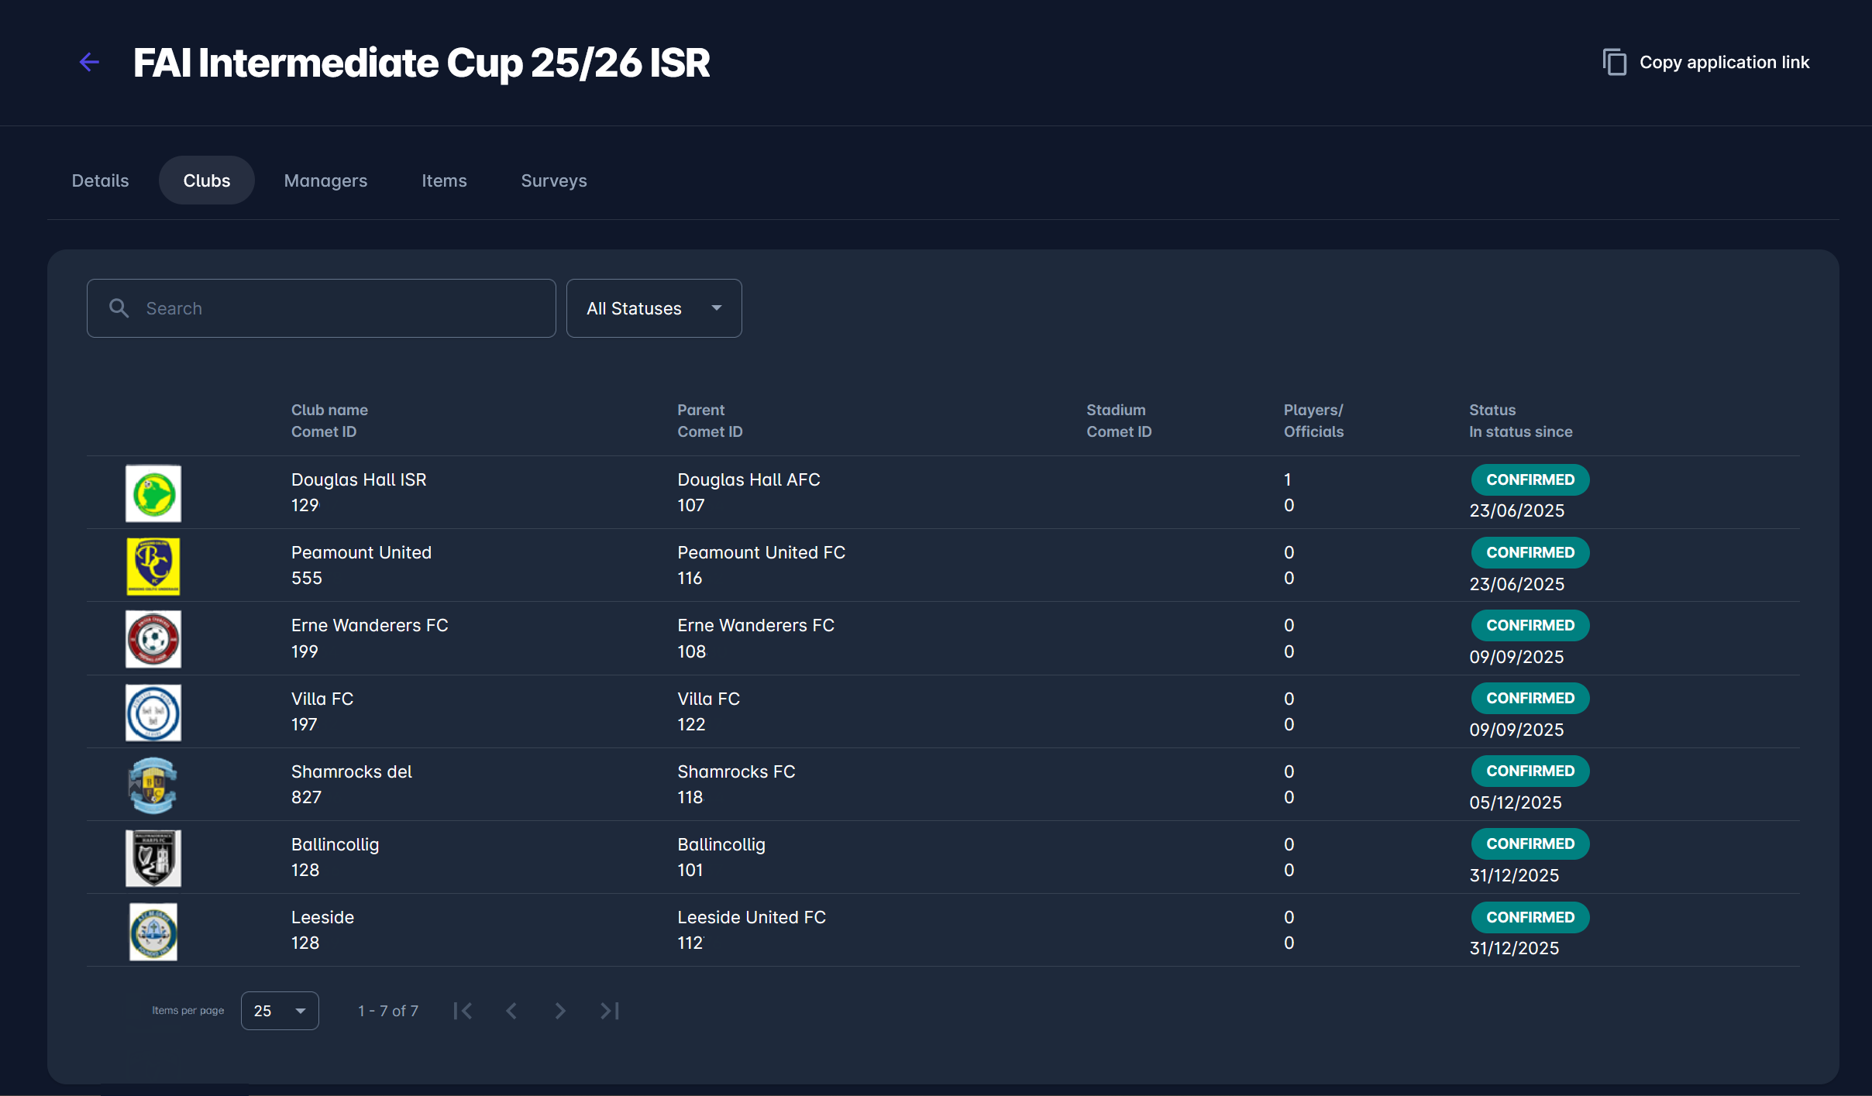Switch to the Details tab
Screen dimensions: 1872x1096
click(100, 180)
